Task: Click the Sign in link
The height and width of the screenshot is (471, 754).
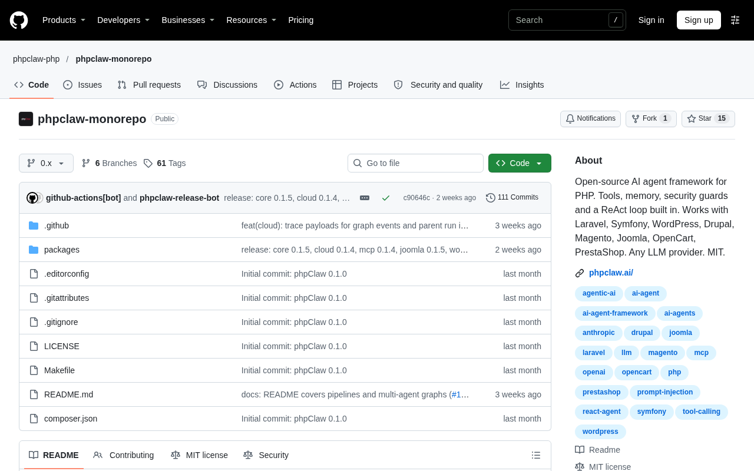Action: point(652,20)
